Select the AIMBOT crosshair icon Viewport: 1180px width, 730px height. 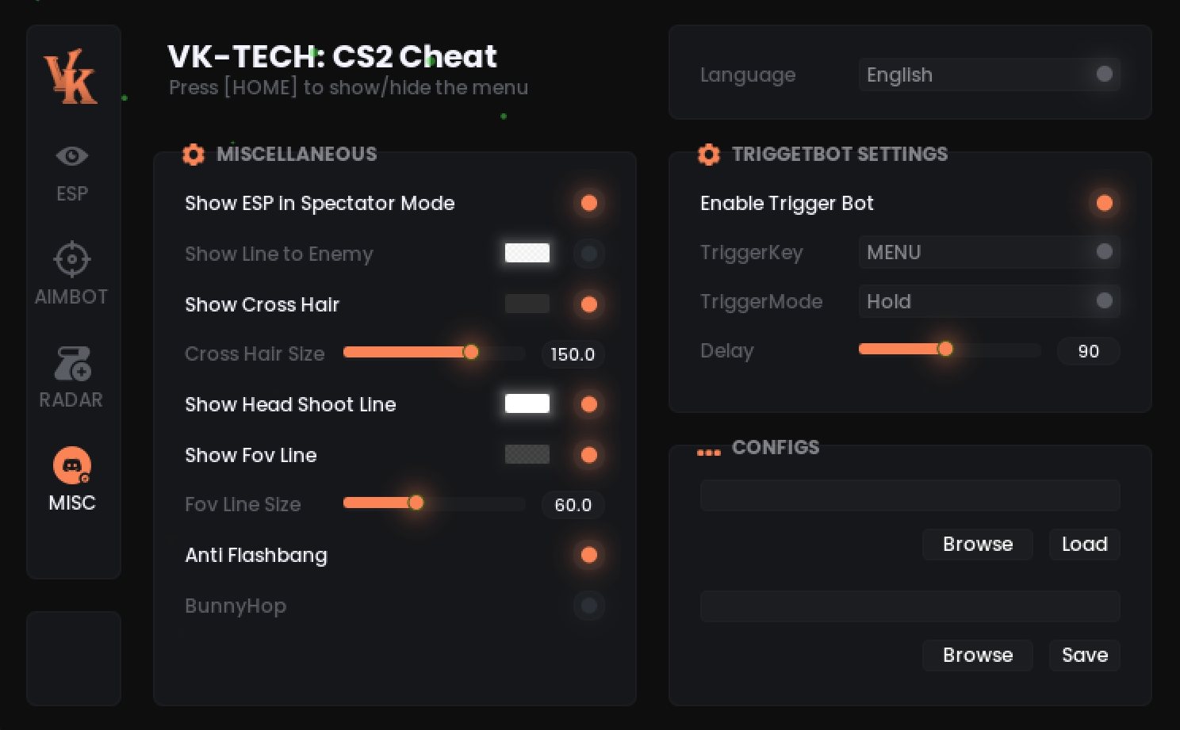72,259
